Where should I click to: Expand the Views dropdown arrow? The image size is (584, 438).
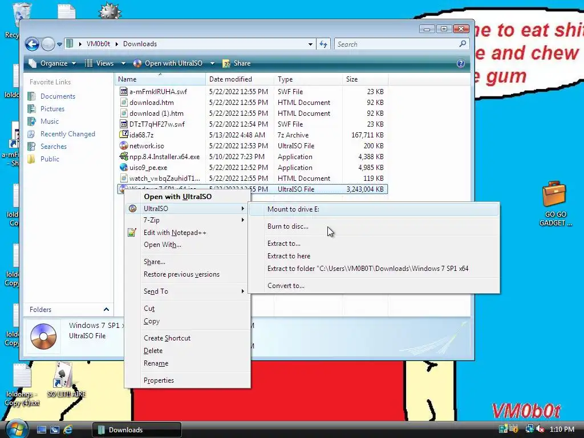pyautogui.click(x=123, y=63)
